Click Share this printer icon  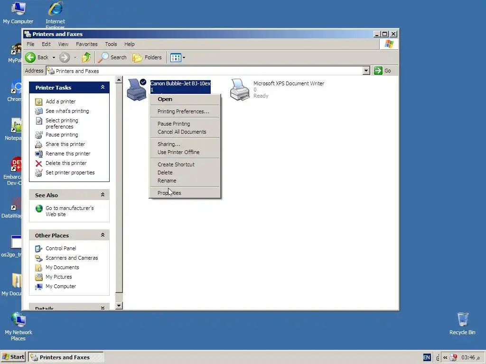39,144
